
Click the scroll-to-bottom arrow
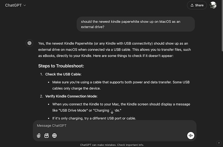[112, 112]
